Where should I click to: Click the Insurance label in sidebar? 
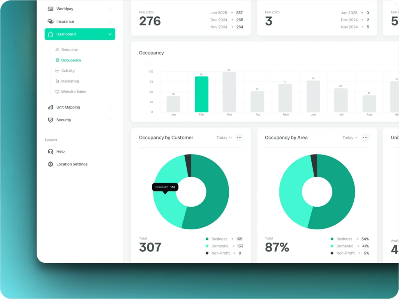(65, 21)
